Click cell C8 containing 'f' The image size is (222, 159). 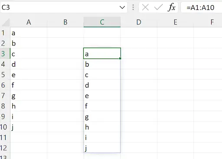102,106
